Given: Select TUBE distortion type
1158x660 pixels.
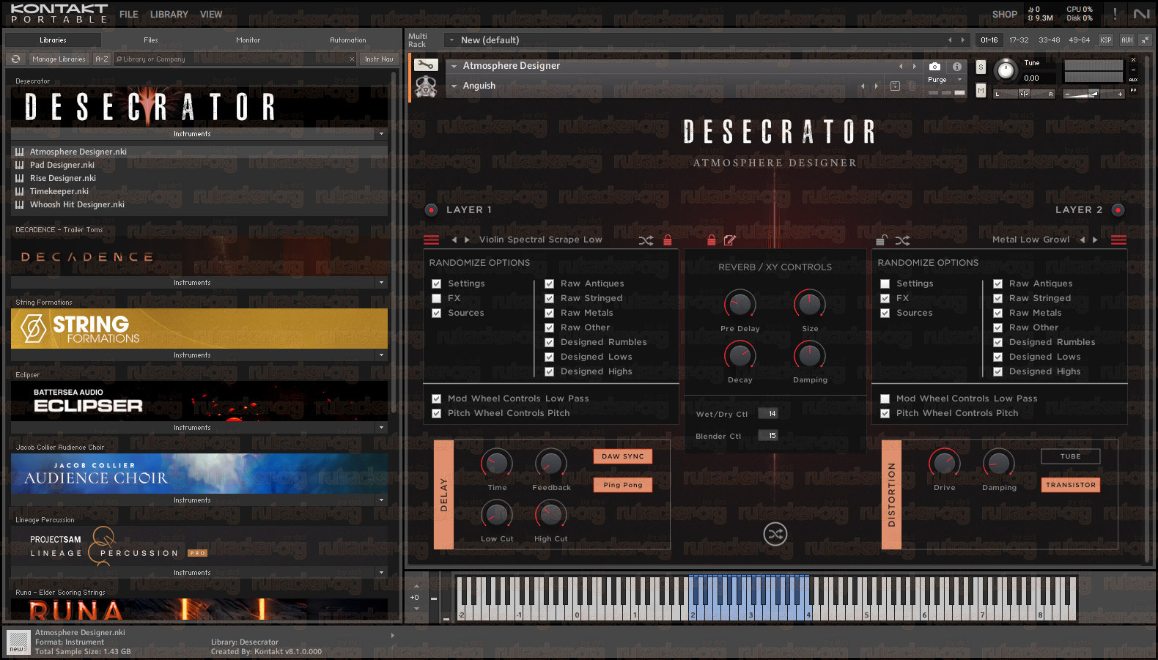Looking at the screenshot, I should 1071,456.
